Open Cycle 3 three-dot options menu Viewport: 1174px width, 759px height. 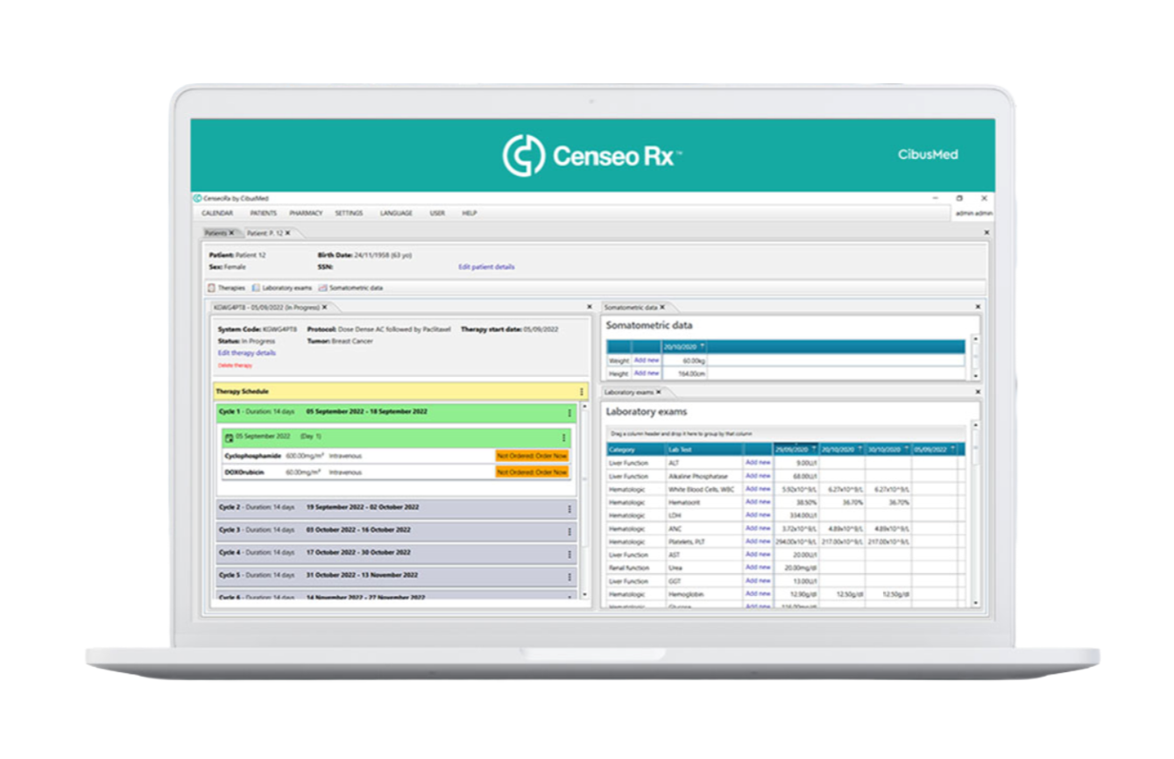point(569,531)
